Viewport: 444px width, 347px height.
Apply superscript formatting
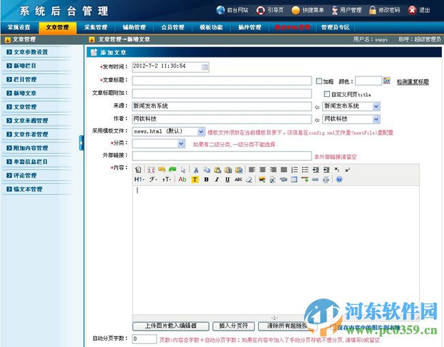pyautogui.click(x=347, y=169)
